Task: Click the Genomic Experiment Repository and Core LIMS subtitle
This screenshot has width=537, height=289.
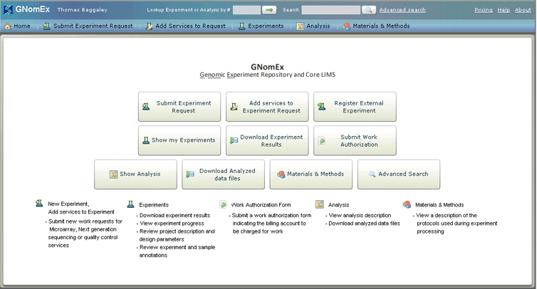Action: point(268,75)
